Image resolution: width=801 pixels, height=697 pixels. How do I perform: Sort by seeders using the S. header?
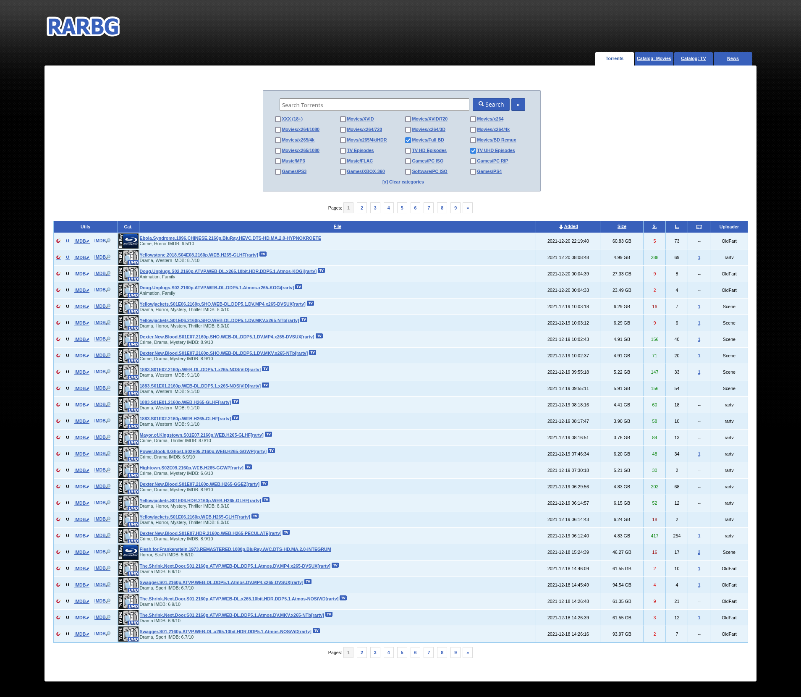(654, 227)
